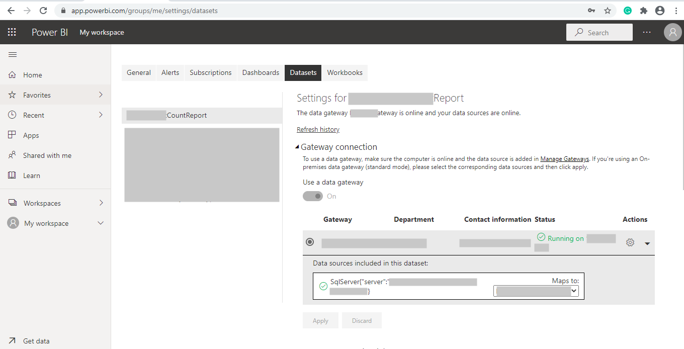Open Apps from the left navigation
The width and height of the screenshot is (684, 349).
click(x=31, y=135)
